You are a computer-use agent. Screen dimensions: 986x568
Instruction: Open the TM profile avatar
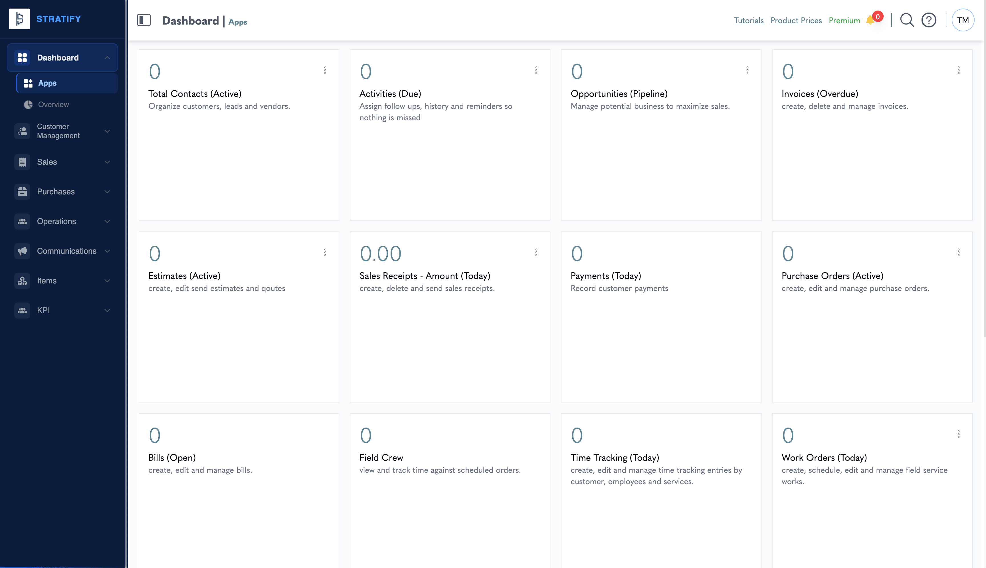pyautogui.click(x=963, y=19)
